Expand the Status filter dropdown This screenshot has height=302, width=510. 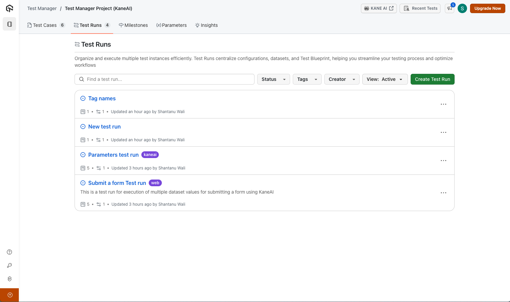pos(273,79)
